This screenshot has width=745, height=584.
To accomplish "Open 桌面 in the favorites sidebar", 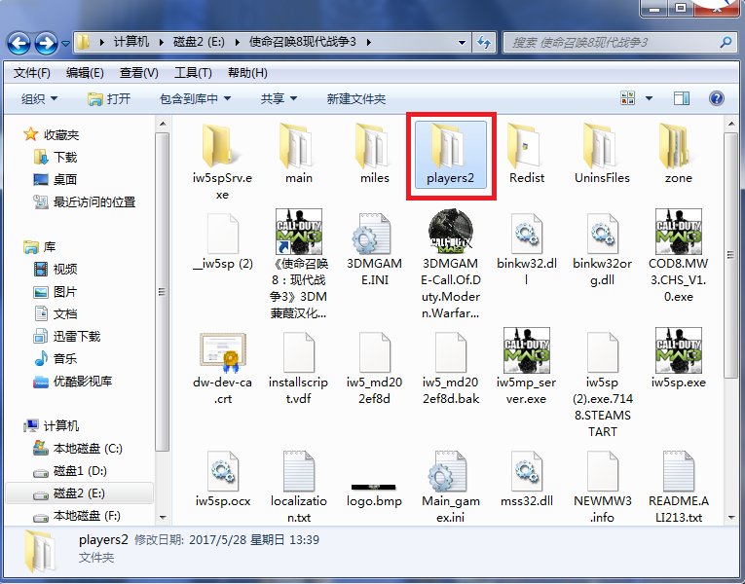I will pyautogui.click(x=56, y=179).
